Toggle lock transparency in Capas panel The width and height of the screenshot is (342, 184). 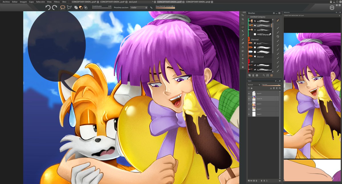pyautogui.click(x=249, y=88)
